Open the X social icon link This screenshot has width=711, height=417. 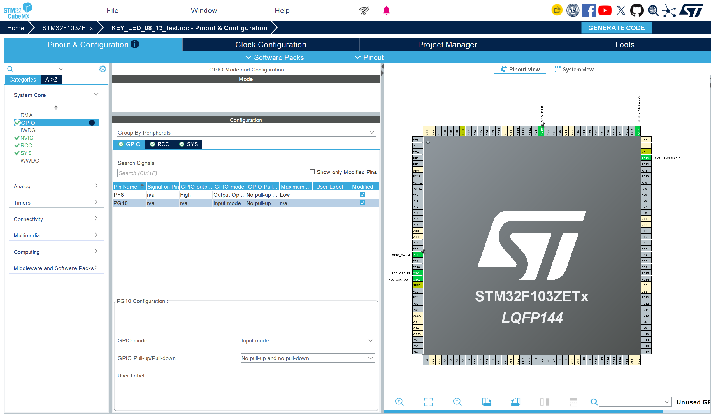click(x=621, y=10)
